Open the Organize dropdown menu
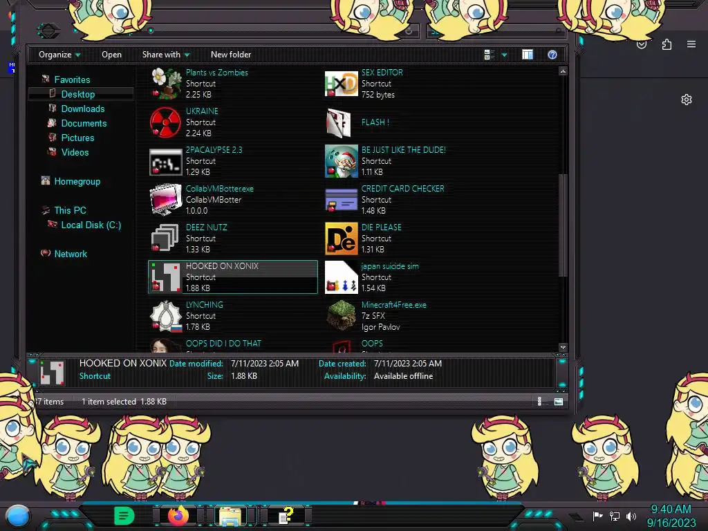 [x=59, y=55]
